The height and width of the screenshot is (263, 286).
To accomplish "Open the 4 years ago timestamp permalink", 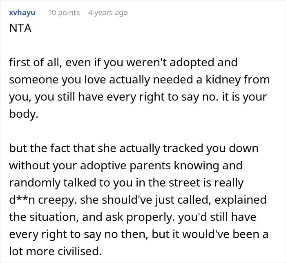I will click(x=108, y=12).
